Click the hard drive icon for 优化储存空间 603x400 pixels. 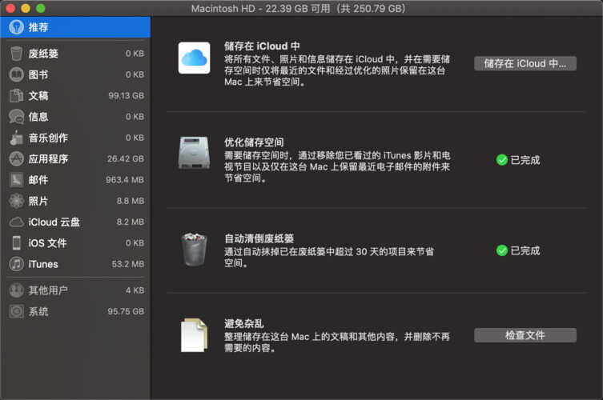point(195,153)
